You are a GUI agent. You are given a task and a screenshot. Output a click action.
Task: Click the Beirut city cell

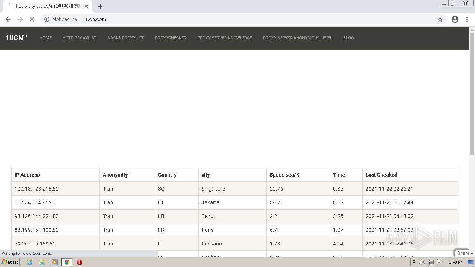(232, 216)
